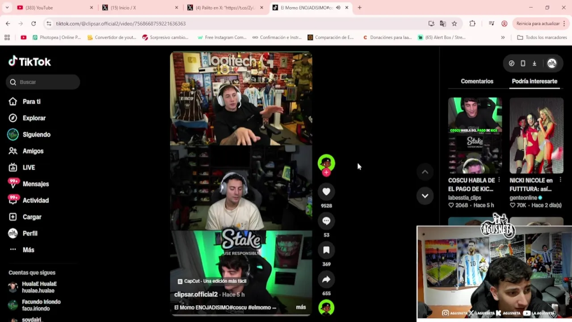Open options for COSCU HABLA video card
This screenshot has width=572, height=322.
point(499,180)
